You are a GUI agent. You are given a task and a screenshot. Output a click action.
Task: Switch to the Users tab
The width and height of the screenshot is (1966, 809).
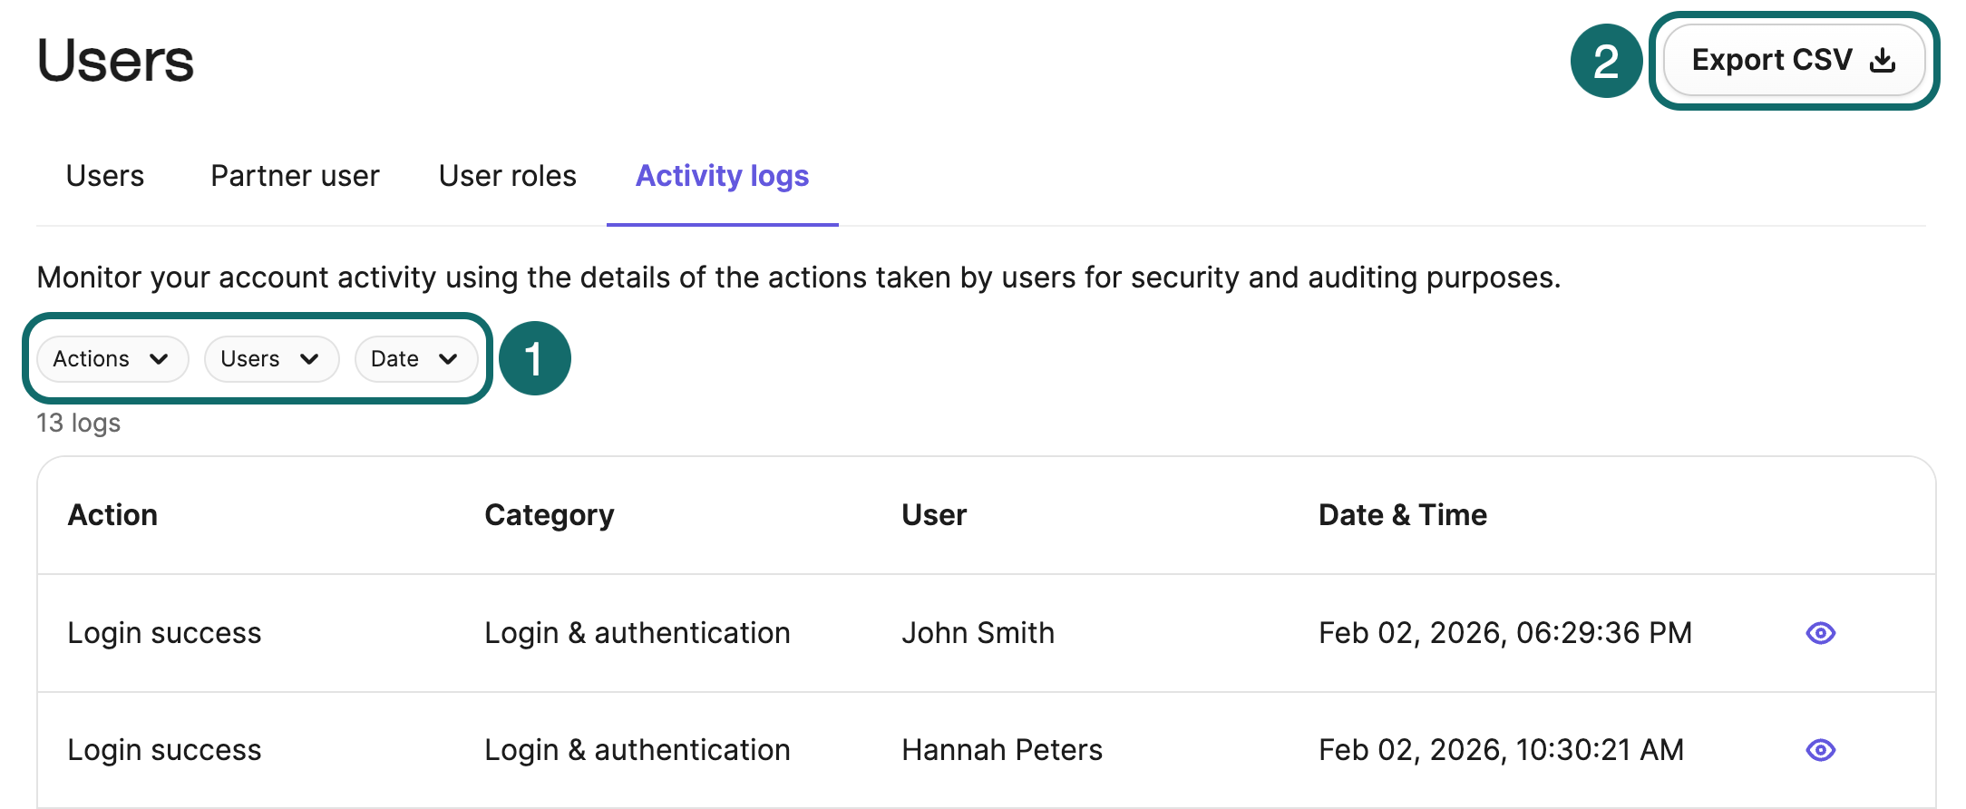pyautogui.click(x=105, y=176)
